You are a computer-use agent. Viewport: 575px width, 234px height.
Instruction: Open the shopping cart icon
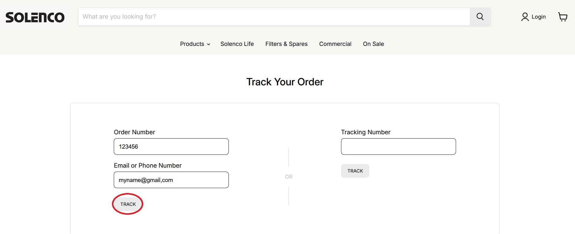563,17
